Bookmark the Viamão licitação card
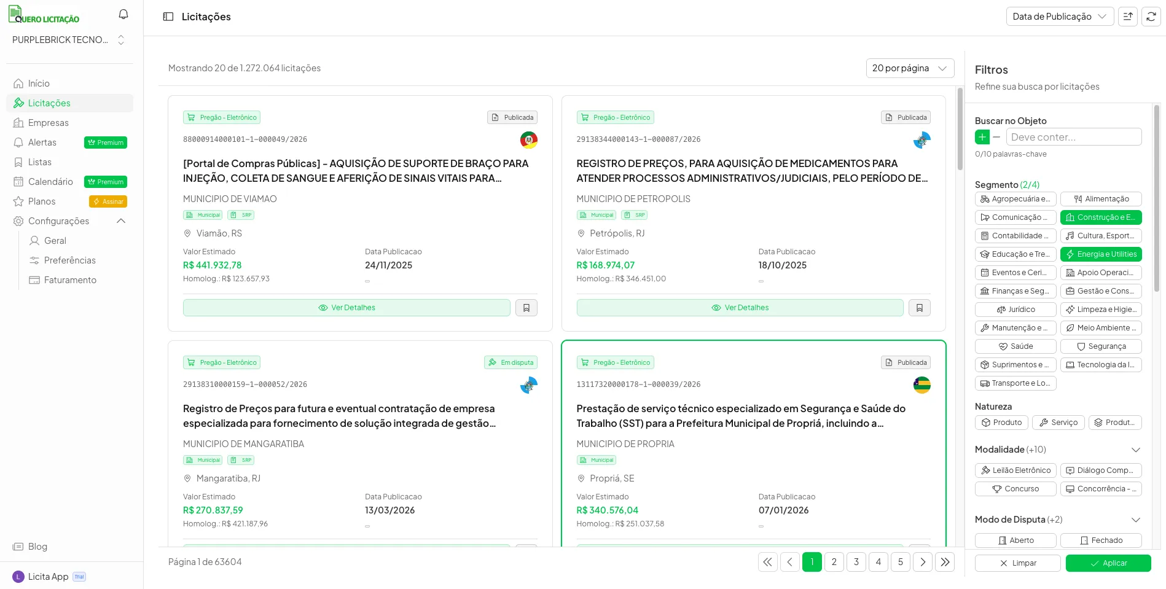1166x589 pixels. point(526,308)
